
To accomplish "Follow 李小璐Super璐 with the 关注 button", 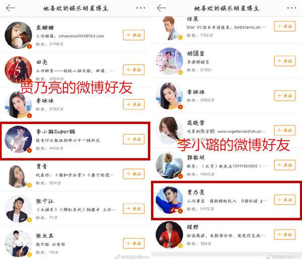I will 134,139.
